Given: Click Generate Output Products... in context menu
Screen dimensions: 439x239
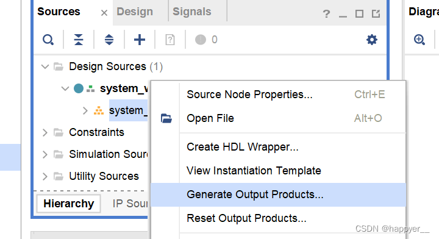Looking at the screenshot, I should pos(278,194).
